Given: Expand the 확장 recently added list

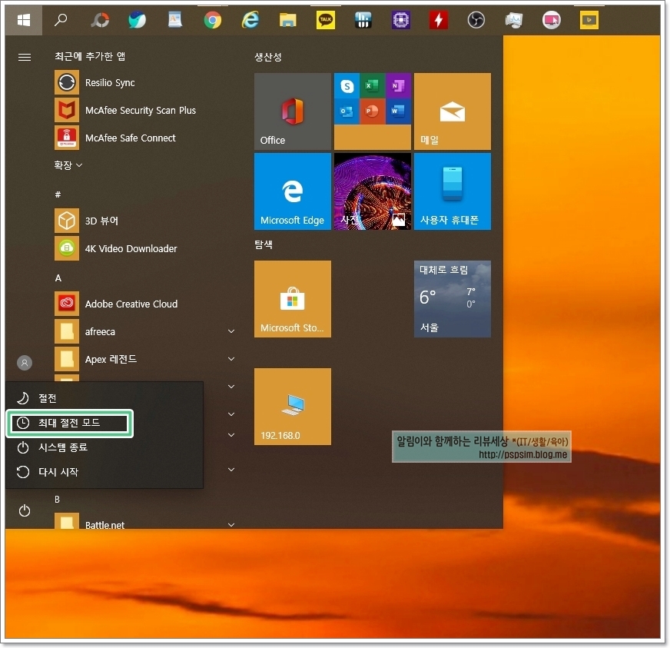Looking at the screenshot, I should (x=68, y=165).
